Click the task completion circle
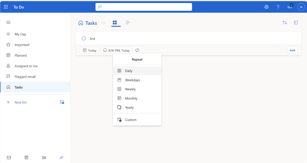 [x=84, y=39]
